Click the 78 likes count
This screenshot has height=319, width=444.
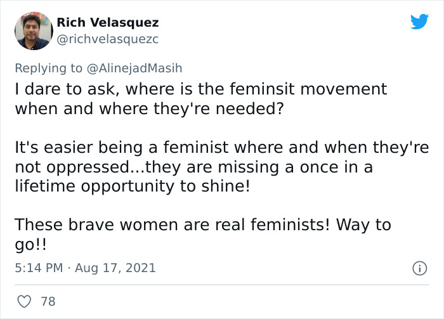48,302
